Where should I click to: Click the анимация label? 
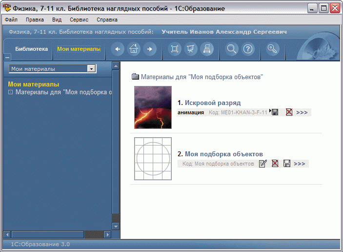191,112
